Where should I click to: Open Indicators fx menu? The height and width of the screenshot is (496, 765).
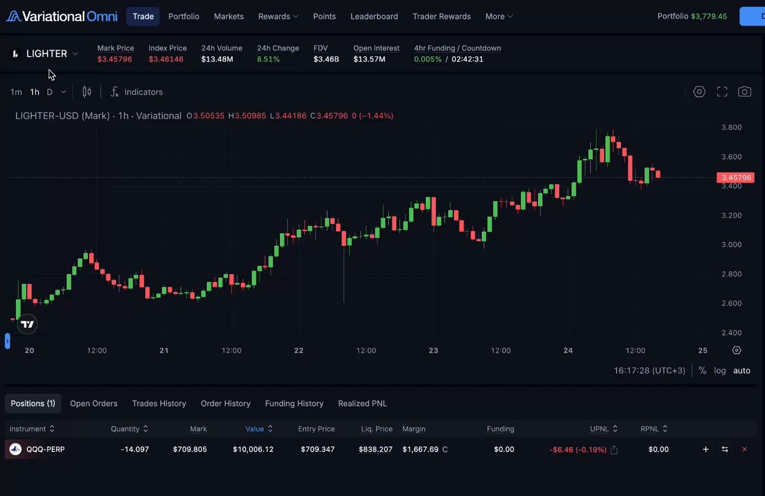click(136, 92)
